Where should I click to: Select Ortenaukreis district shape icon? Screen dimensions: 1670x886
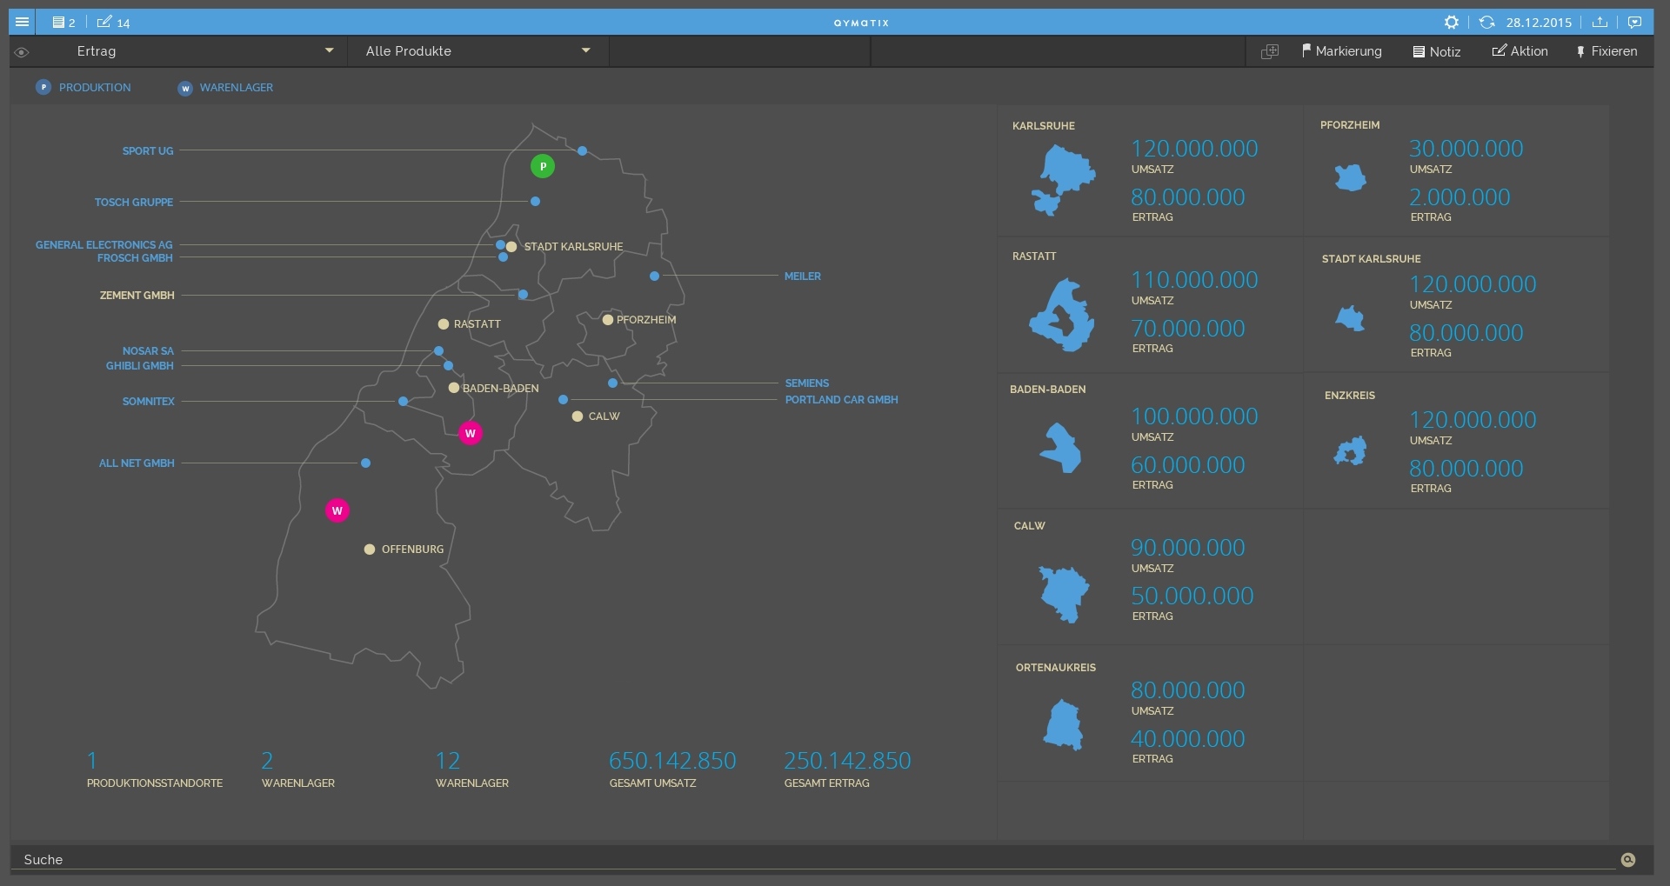coord(1062,724)
